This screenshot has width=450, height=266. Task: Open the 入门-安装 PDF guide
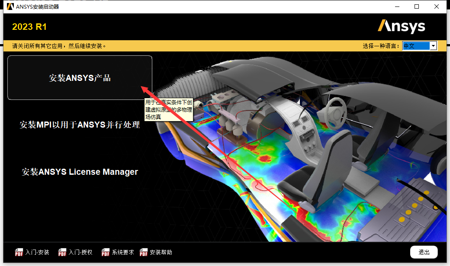38,252
